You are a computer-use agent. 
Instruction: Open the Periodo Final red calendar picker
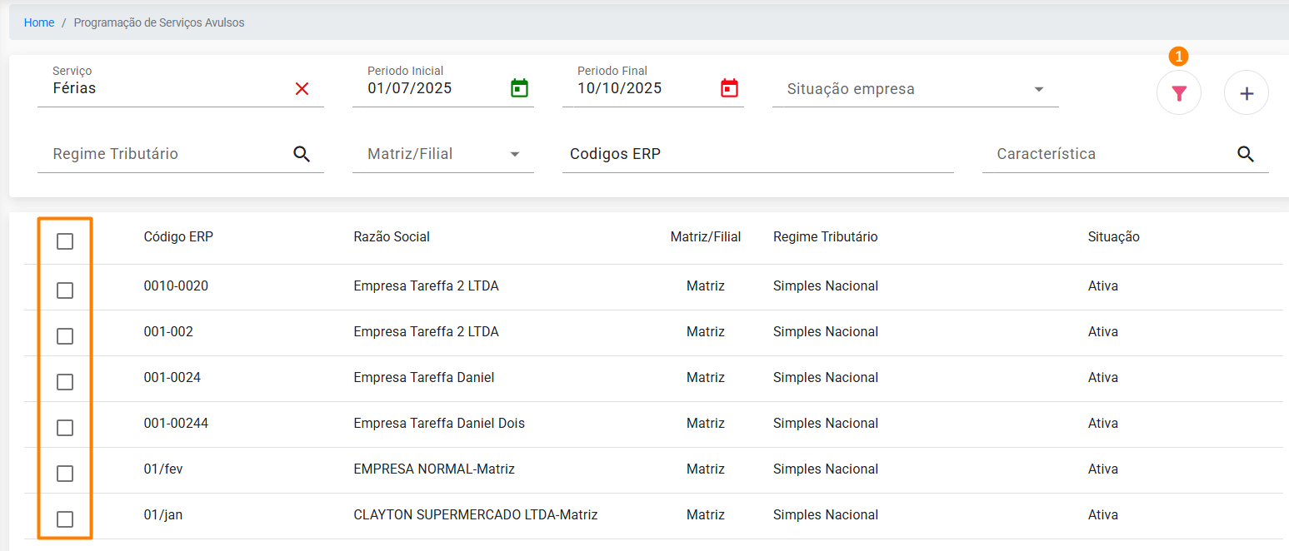click(729, 88)
